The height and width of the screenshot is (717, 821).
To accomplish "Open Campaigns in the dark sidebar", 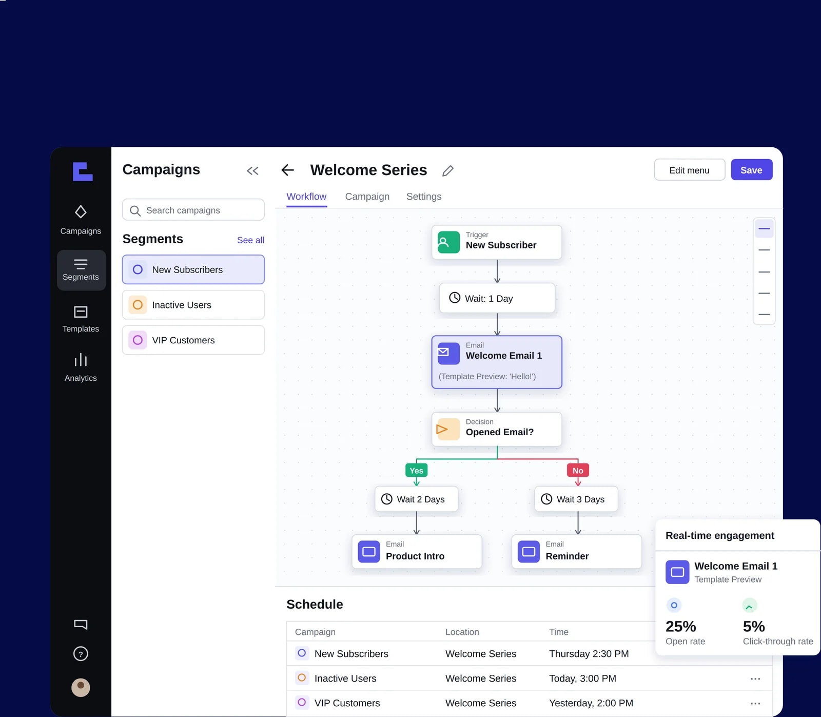I will 81,220.
